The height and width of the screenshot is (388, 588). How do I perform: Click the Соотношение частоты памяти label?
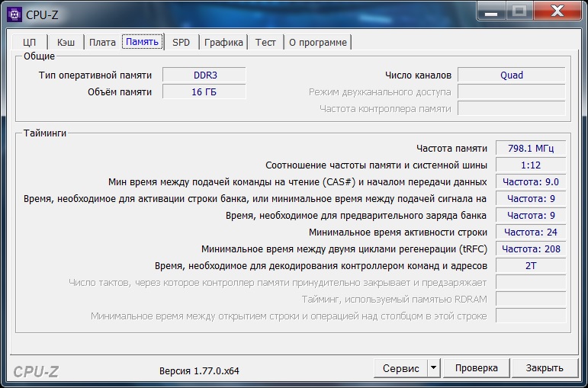tap(376, 165)
